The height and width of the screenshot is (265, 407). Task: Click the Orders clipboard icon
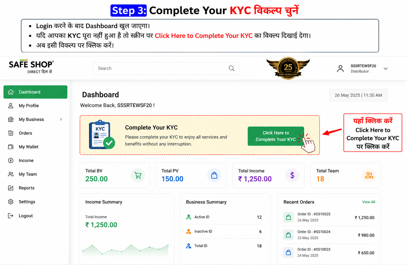11,133
